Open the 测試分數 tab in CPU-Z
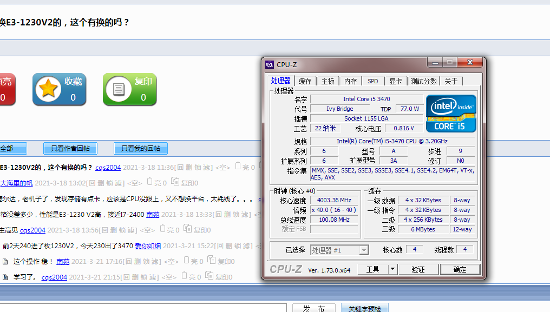Screen dimensions: 550x312 point(423,81)
